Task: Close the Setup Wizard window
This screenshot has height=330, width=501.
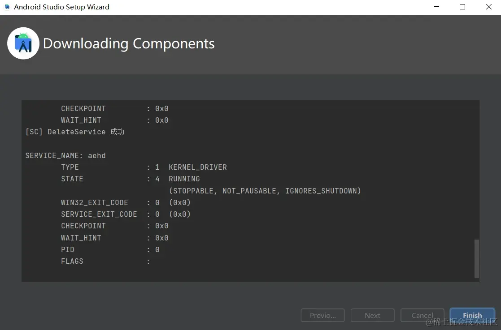Action: pos(488,7)
